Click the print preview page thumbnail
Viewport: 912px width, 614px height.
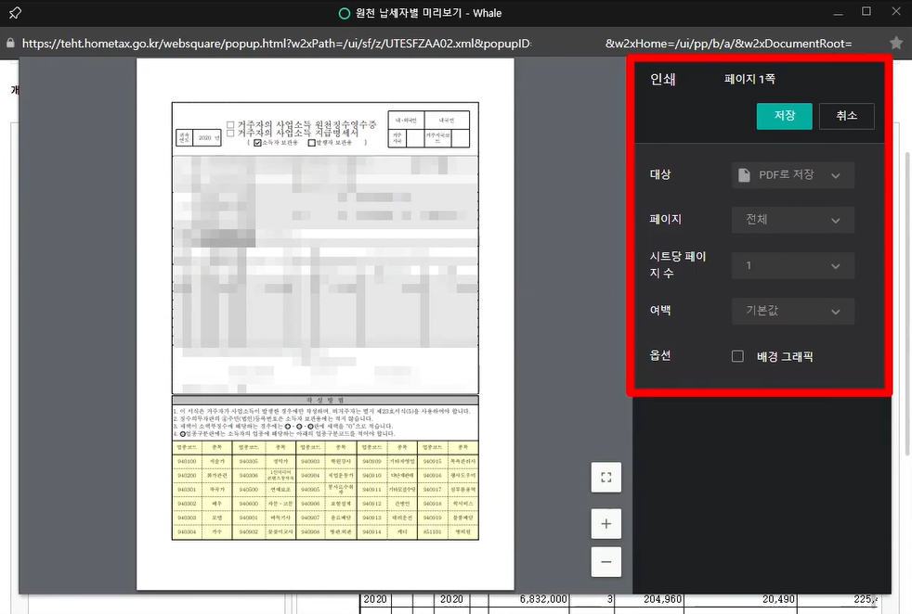(x=325, y=324)
